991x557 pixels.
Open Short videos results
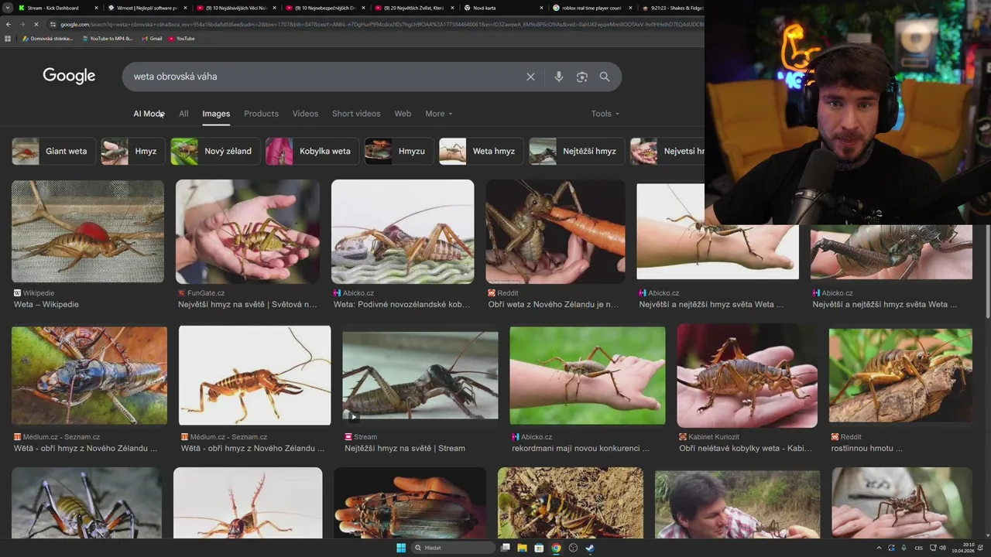[x=356, y=114]
